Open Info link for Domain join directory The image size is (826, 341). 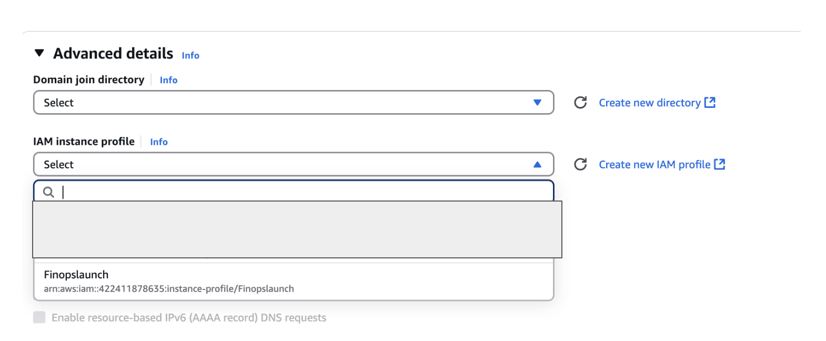168,80
